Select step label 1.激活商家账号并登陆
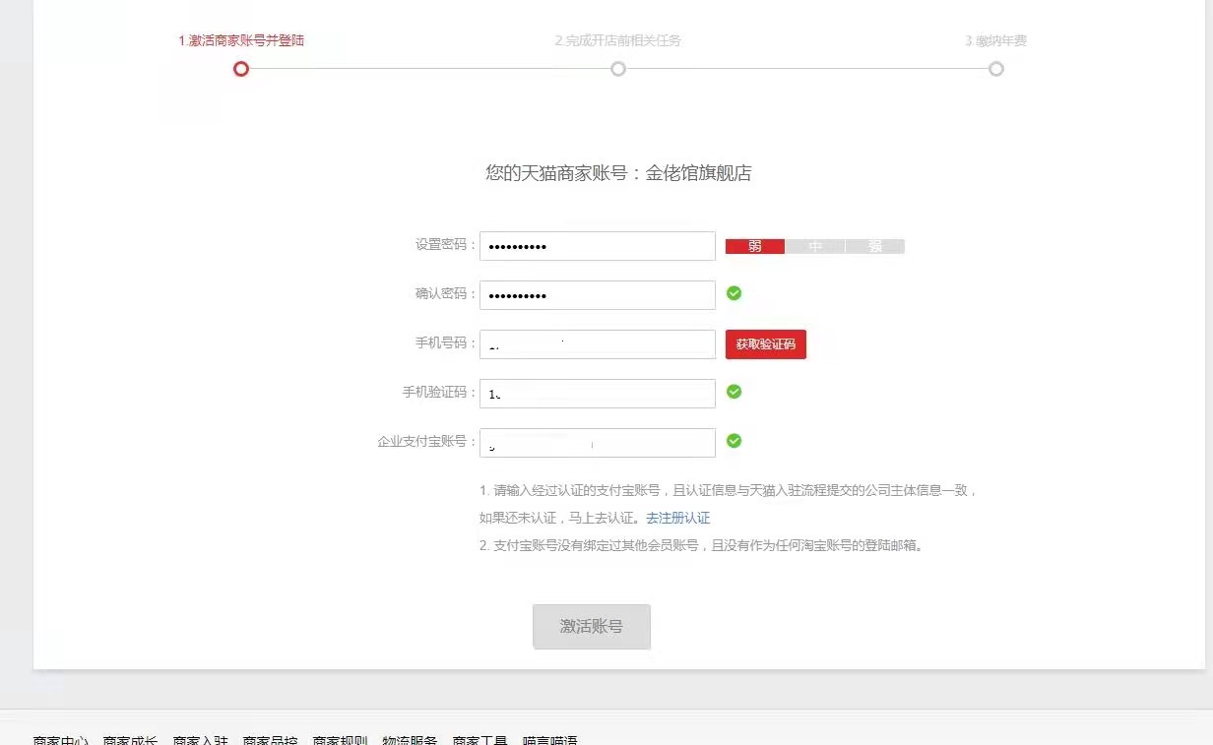This screenshot has height=745, width=1213. [241, 40]
